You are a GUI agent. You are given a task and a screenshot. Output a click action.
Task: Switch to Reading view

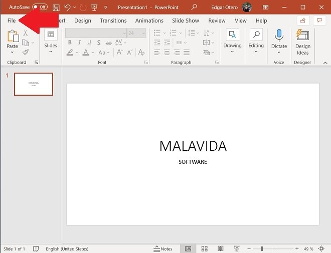220,249
